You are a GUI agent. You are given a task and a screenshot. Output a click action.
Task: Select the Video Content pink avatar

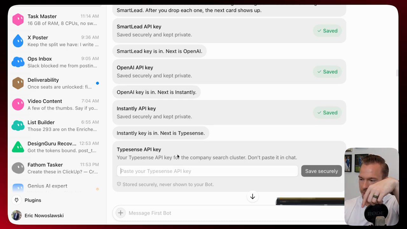[18, 105]
